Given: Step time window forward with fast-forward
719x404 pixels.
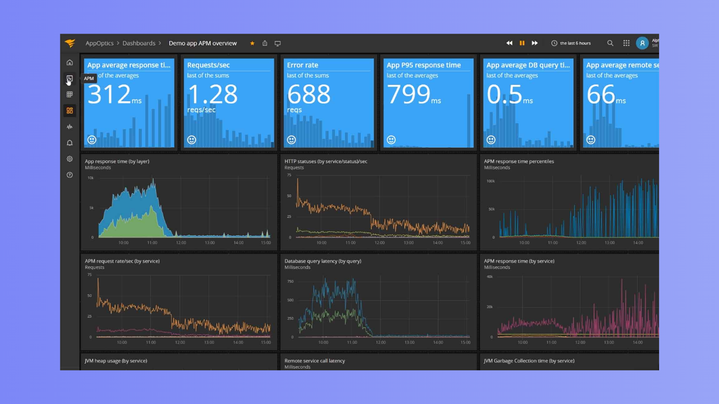Looking at the screenshot, I should (535, 43).
